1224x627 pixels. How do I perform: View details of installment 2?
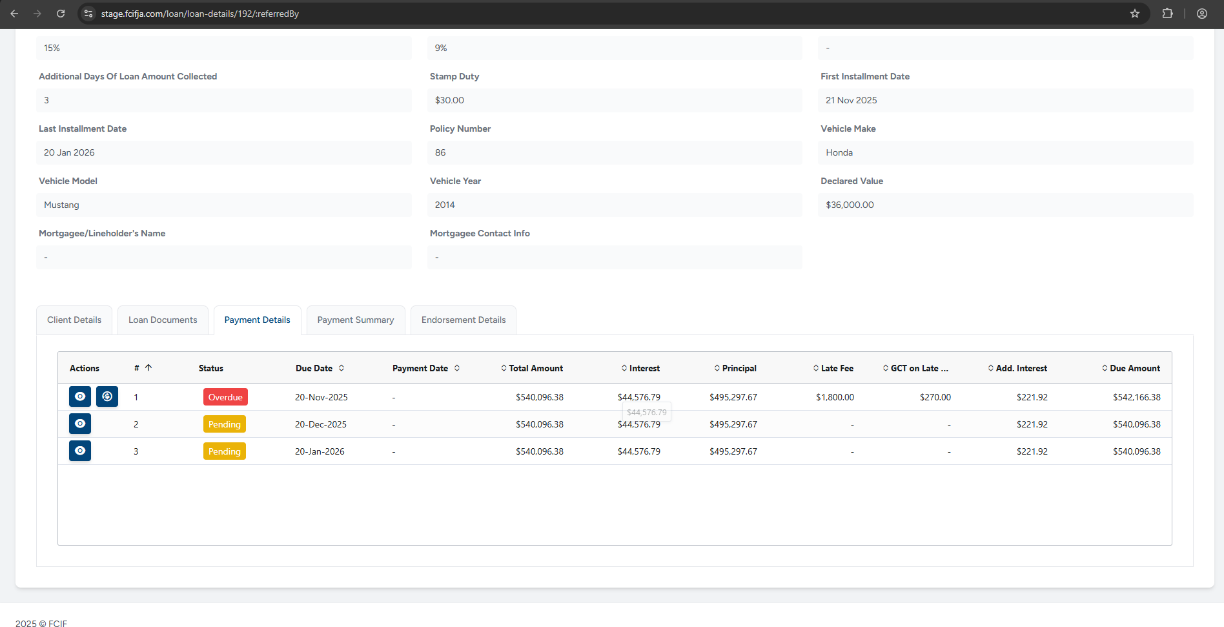click(x=80, y=424)
